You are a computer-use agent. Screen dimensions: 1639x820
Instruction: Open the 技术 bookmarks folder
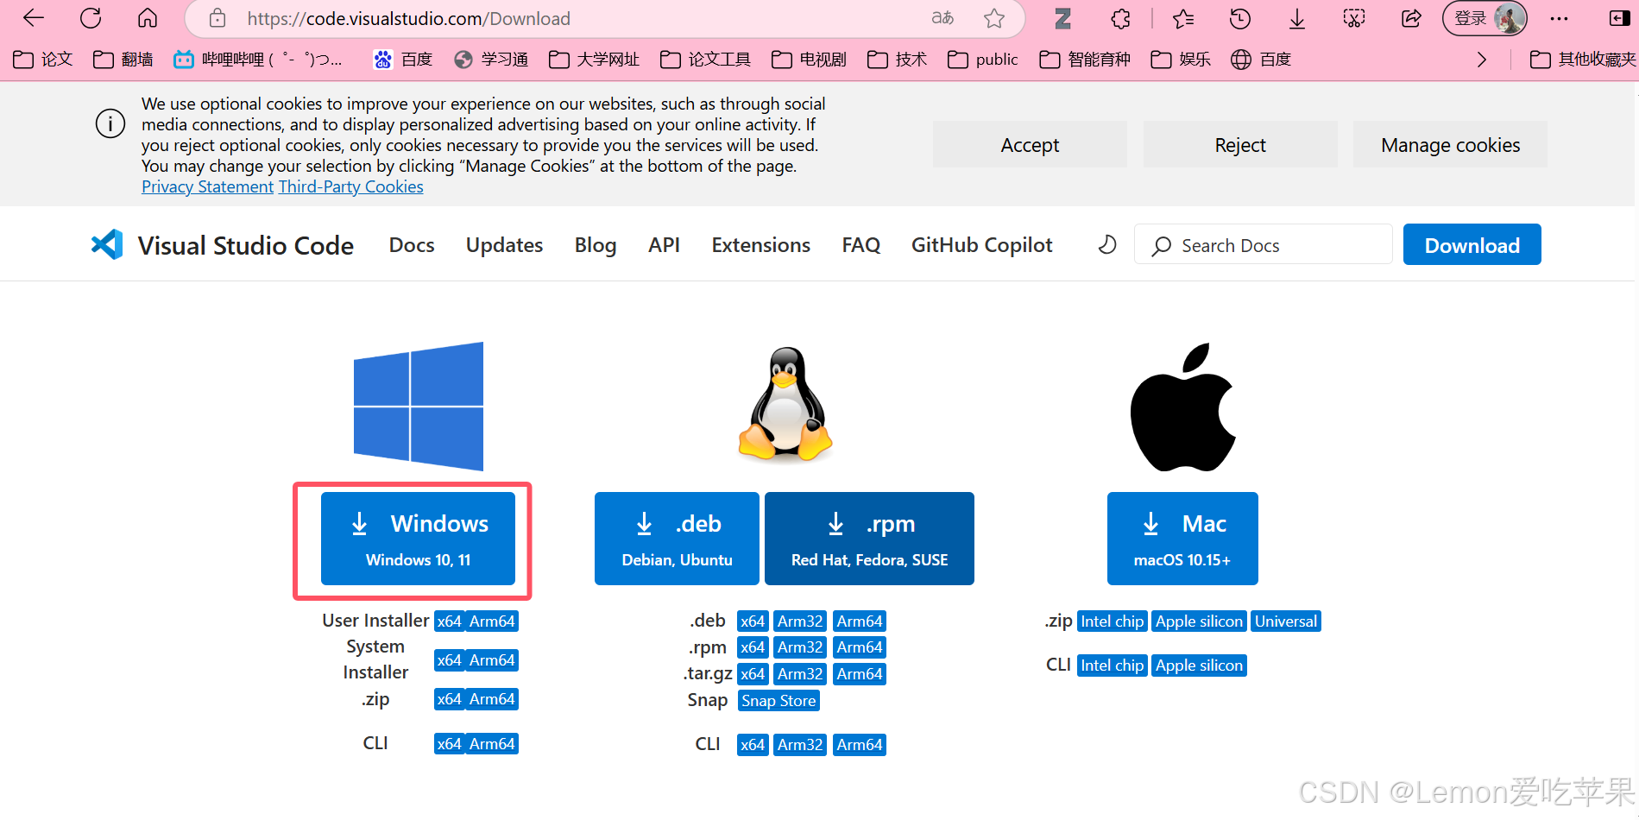coord(898,59)
